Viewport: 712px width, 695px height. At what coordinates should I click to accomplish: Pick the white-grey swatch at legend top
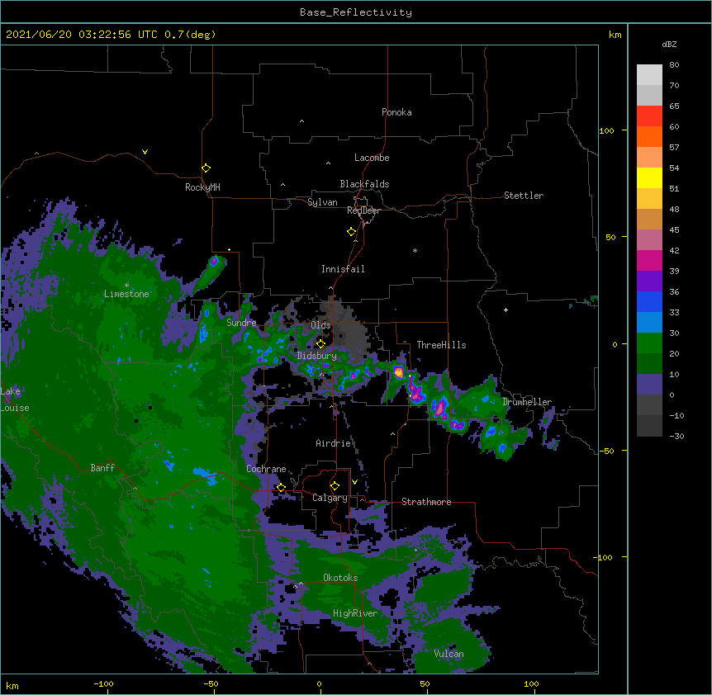coord(649,75)
